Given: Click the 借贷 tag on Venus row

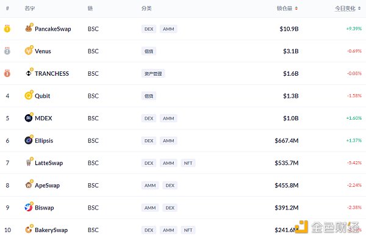Looking at the screenshot, I should click(149, 51).
